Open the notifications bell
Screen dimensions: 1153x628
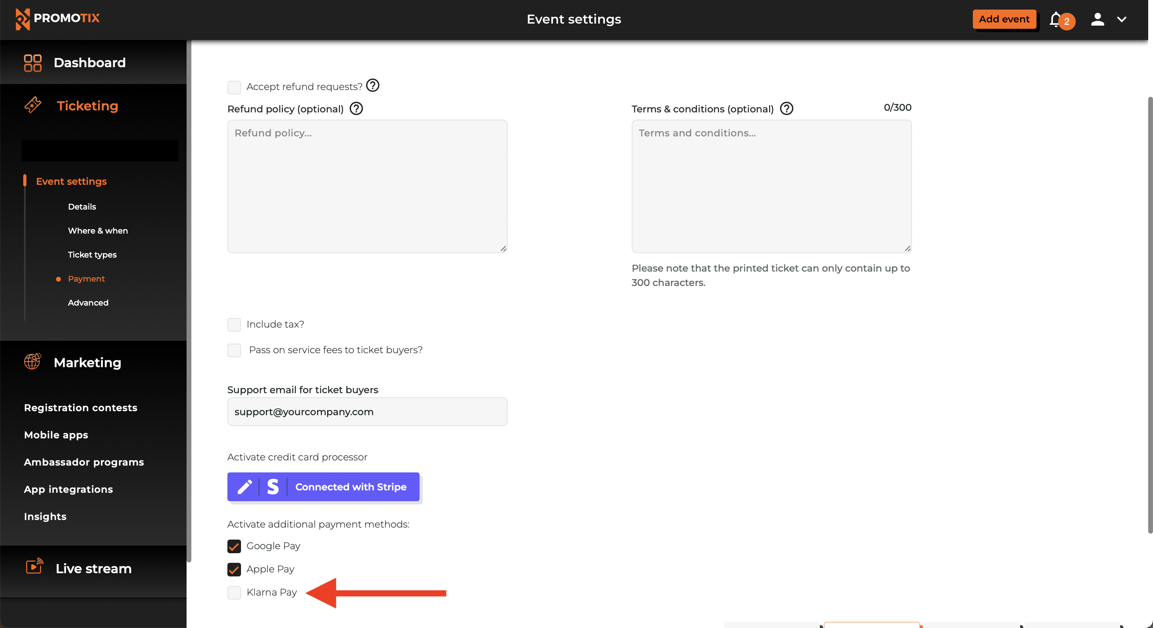tap(1055, 19)
